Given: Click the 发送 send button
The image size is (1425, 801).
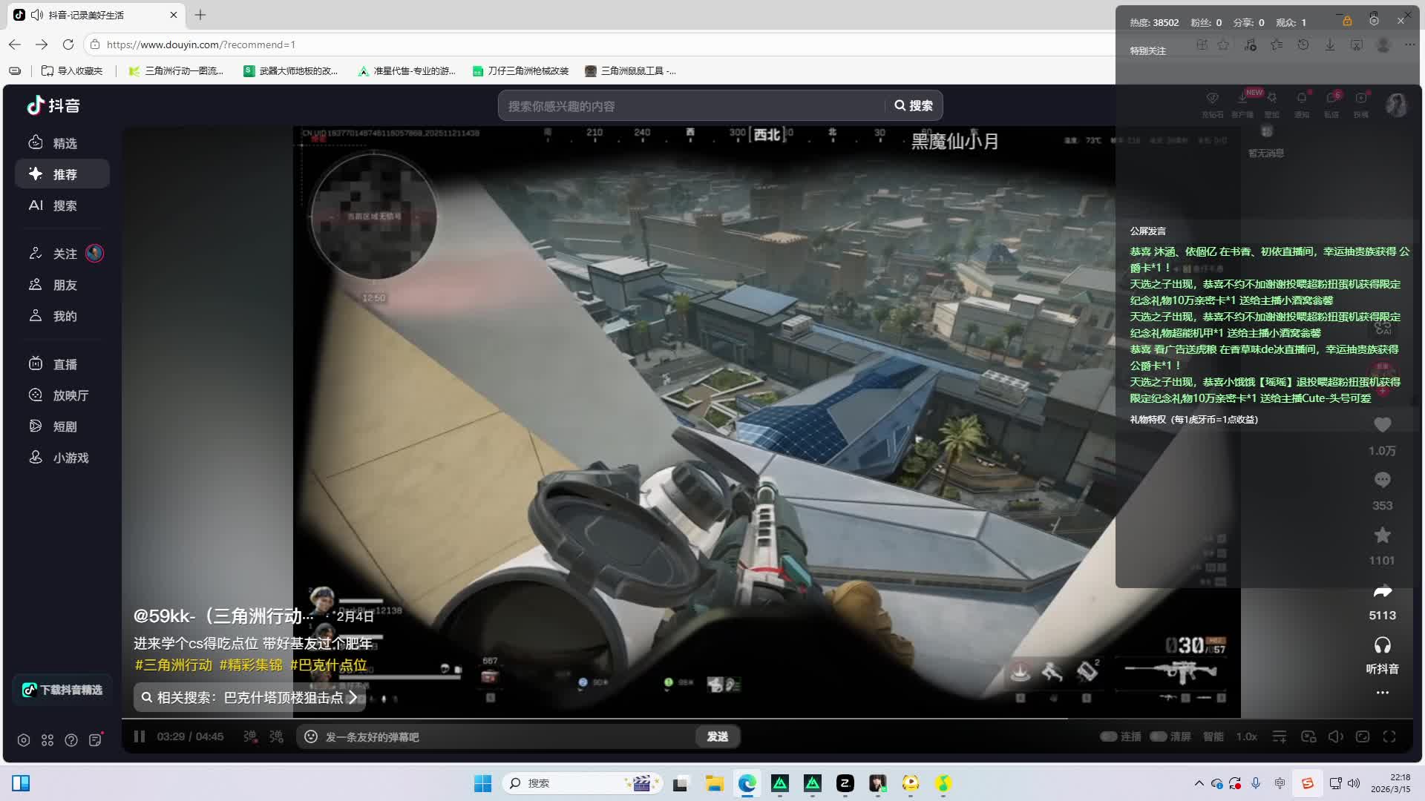Looking at the screenshot, I should click(x=717, y=736).
